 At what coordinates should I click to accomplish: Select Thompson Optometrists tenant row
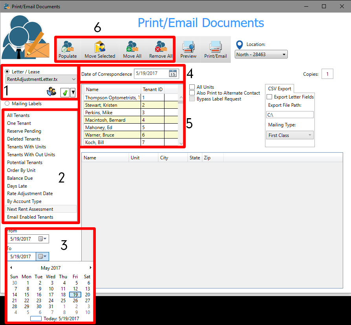131,98
